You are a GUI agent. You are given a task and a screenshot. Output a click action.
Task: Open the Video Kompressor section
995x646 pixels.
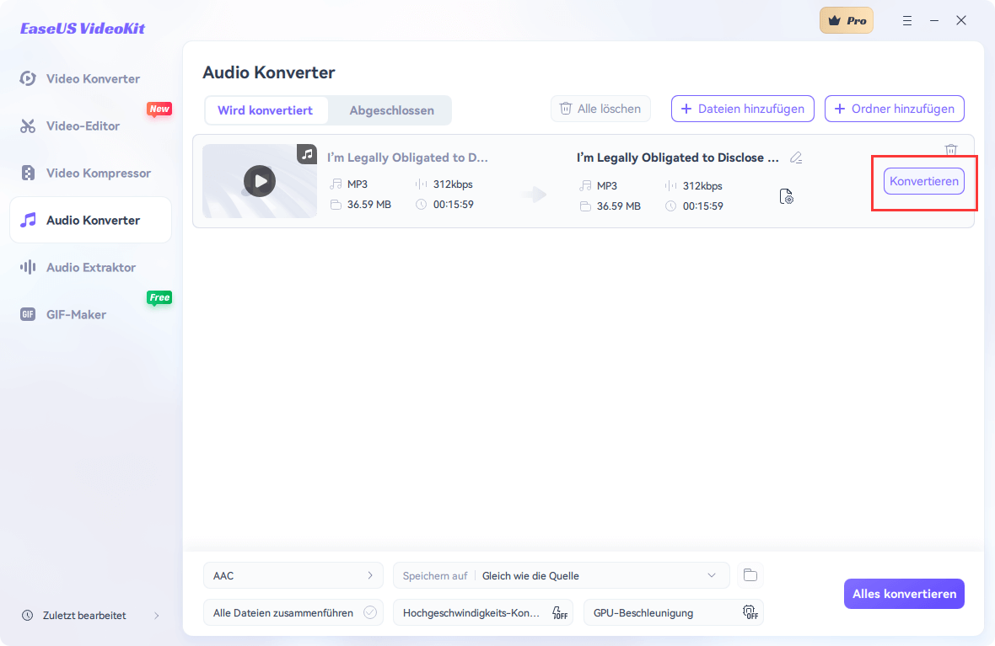point(91,173)
